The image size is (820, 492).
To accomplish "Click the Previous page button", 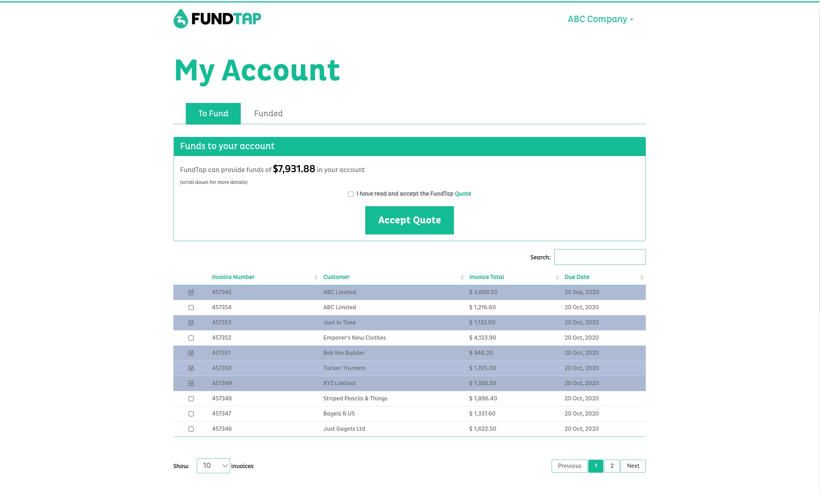I will click(569, 466).
